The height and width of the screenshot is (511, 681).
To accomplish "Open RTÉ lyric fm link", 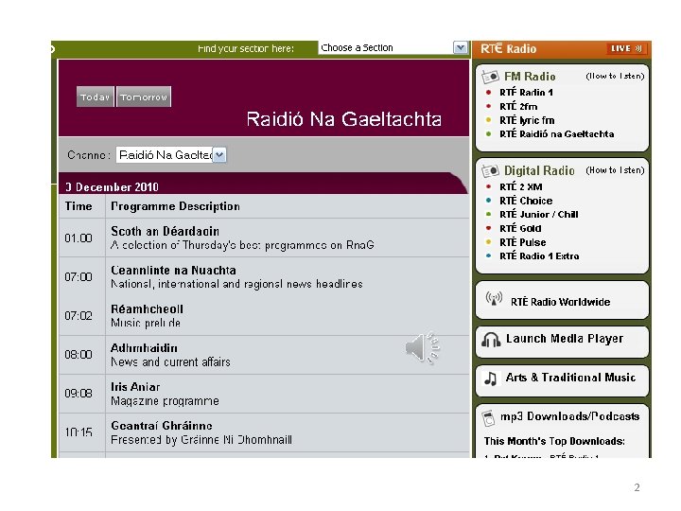I will pos(527,120).
